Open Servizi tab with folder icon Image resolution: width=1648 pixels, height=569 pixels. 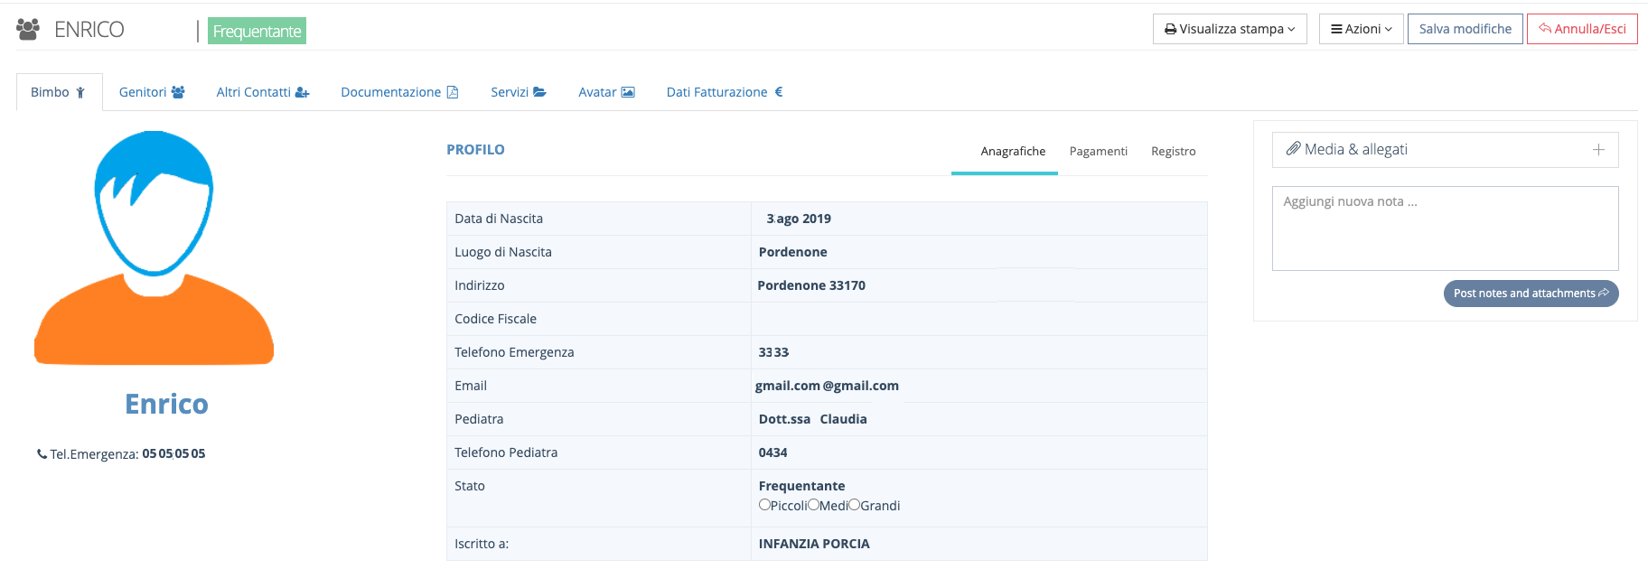(x=518, y=92)
